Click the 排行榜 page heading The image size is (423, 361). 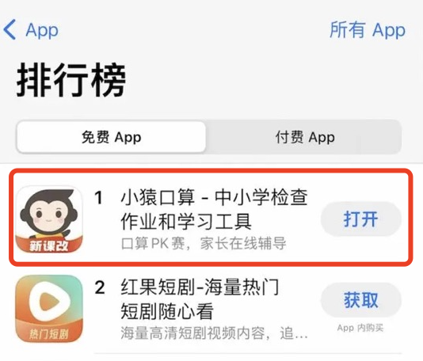[x=71, y=80]
